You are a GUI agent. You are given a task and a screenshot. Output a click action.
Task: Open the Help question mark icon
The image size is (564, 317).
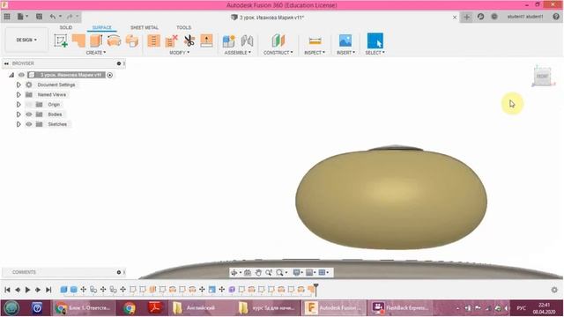point(556,17)
